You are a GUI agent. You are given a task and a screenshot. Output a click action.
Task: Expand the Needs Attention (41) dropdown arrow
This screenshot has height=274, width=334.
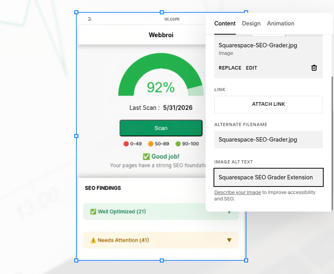click(229, 240)
